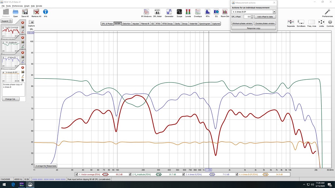Change trace colour of A times B-EP
The image size is (335, 188).
click(23, 76)
